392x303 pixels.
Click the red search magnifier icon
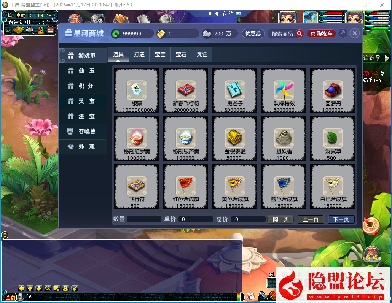pos(300,33)
